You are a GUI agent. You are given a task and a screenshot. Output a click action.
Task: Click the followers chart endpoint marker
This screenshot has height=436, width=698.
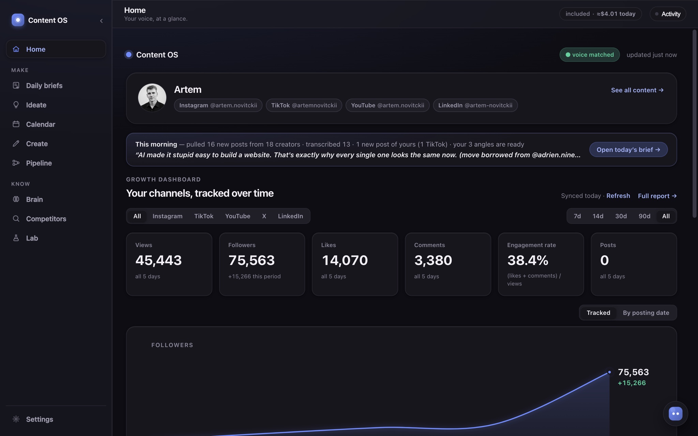pos(609,372)
